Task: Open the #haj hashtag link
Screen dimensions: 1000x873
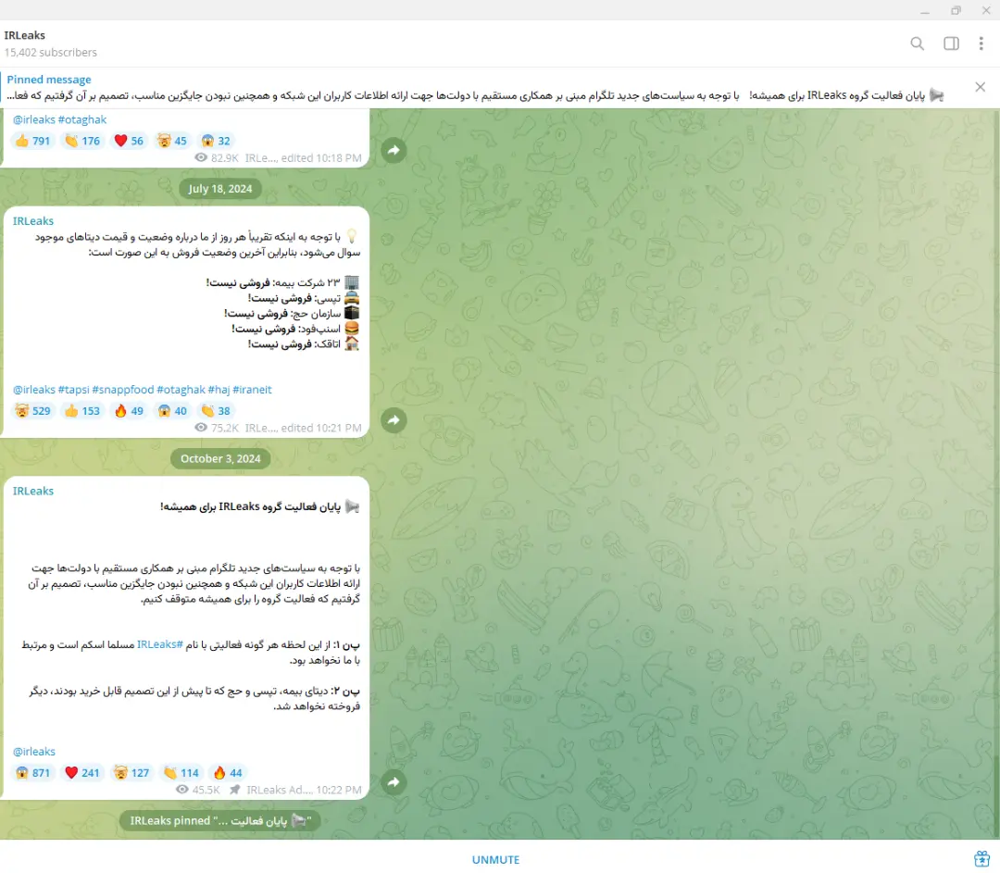Action: 219,390
